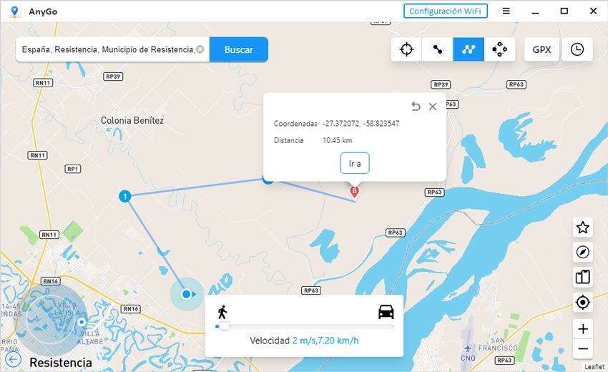Zoom out the map
608x372 pixels.
[x=582, y=349]
